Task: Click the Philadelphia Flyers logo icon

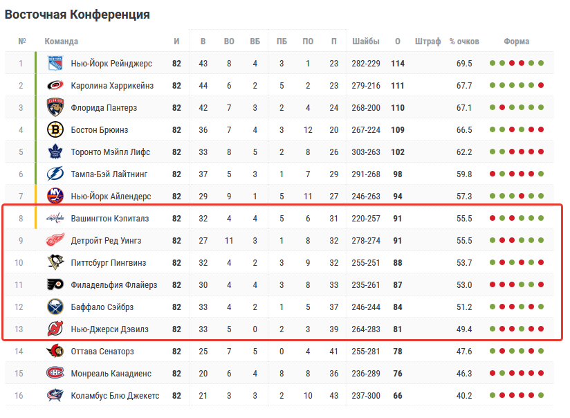Action: [x=55, y=285]
